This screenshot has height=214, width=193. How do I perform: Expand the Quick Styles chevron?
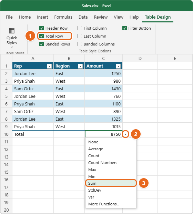(x=12, y=47)
